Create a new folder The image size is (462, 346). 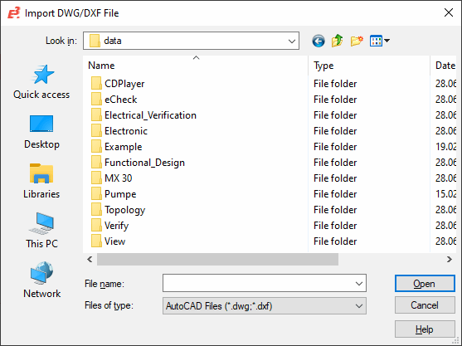[357, 41]
